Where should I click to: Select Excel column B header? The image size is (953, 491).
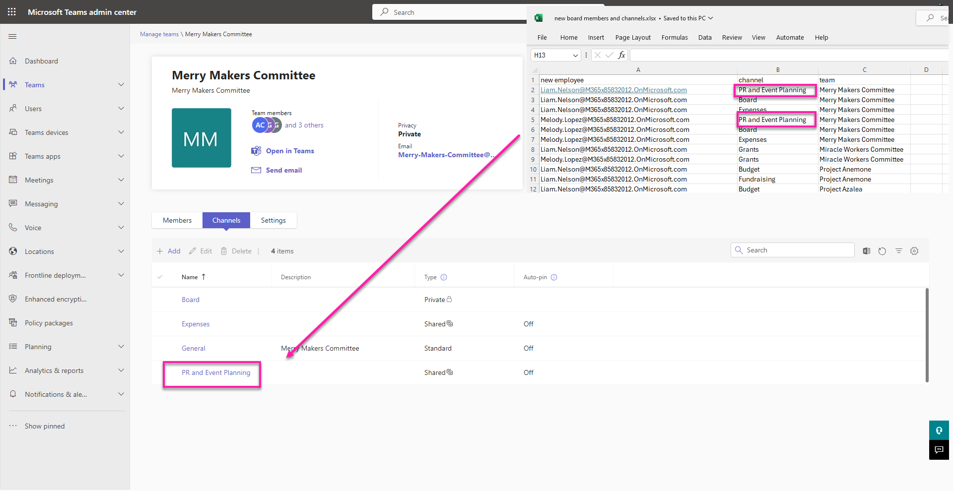point(778,70)
